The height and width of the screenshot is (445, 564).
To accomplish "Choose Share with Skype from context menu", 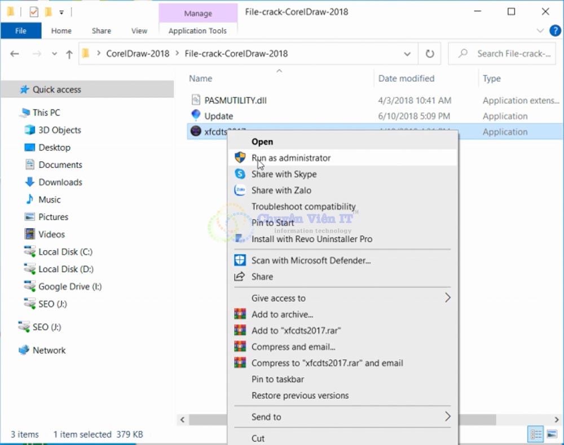I will pyautogui.click(x=342, y=174).
